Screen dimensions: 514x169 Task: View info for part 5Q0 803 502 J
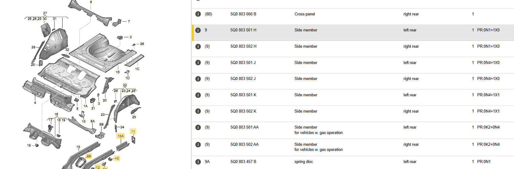[198, 79]
